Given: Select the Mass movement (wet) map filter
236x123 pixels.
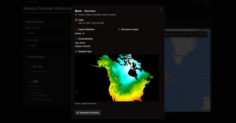Looking at the screenshot, I should point(174,34).
